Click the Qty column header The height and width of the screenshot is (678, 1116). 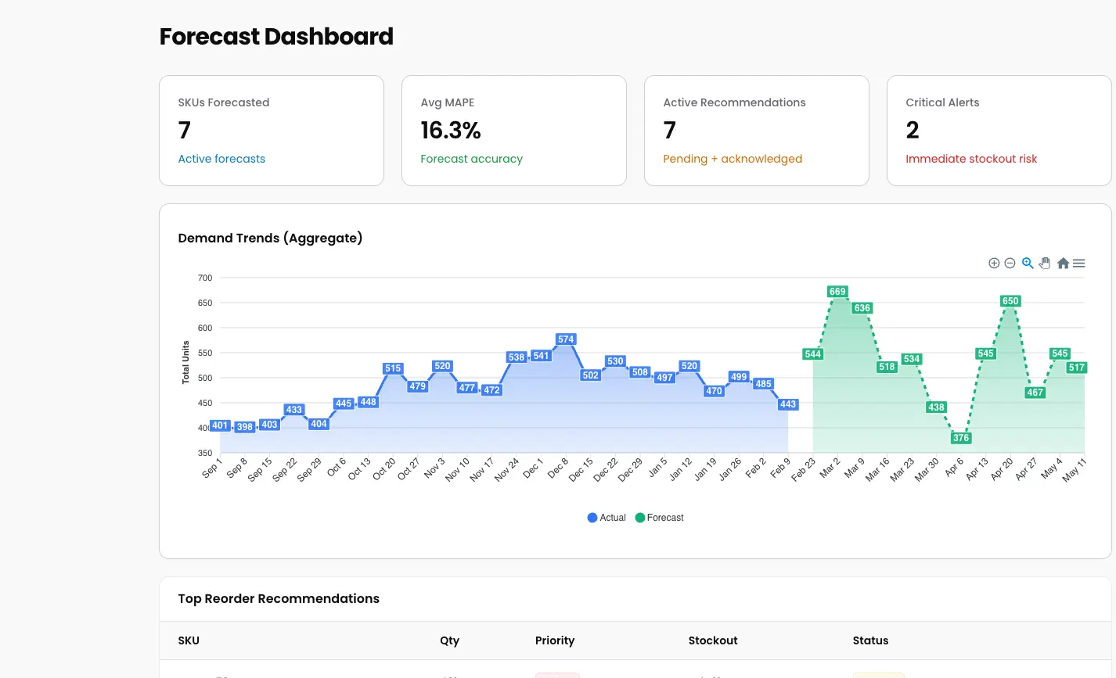[449, 640]
